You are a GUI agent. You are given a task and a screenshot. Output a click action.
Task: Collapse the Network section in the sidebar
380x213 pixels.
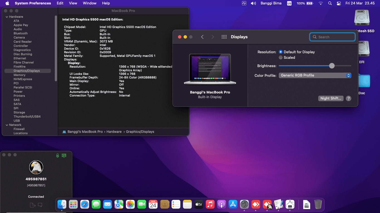(x=6, y=125)
